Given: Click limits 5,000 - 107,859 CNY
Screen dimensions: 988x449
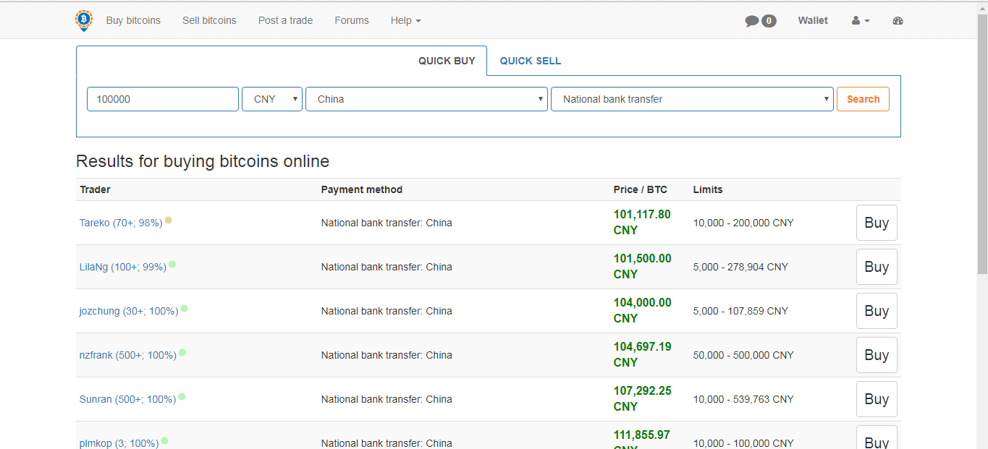Looking at the screenshot, I should [740, 311].
